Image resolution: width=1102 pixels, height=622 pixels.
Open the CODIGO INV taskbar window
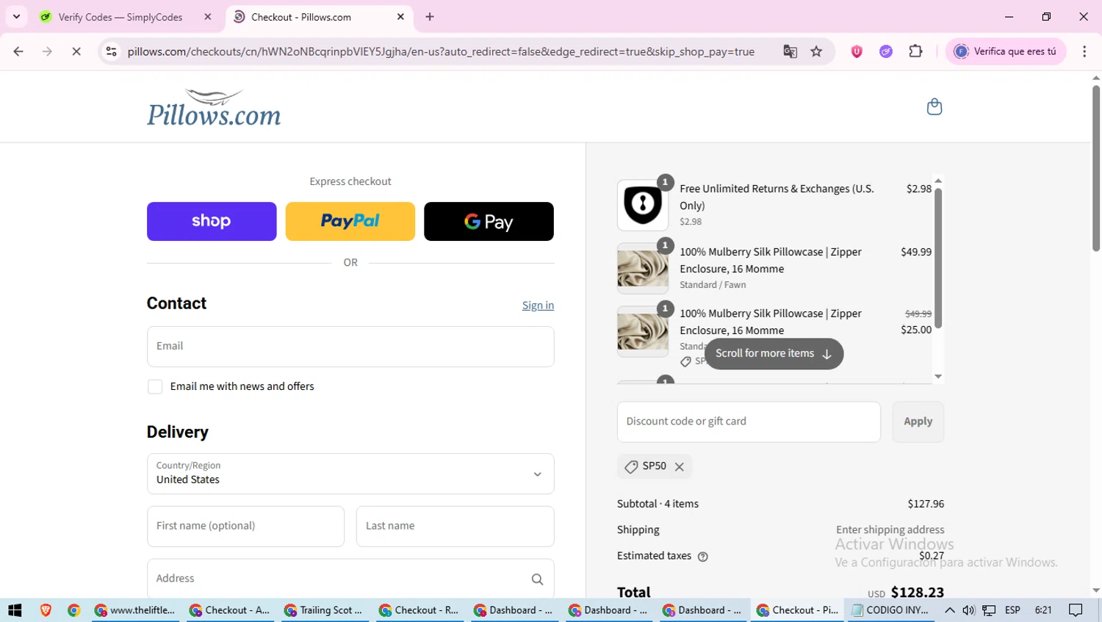(x=890, y=610)
